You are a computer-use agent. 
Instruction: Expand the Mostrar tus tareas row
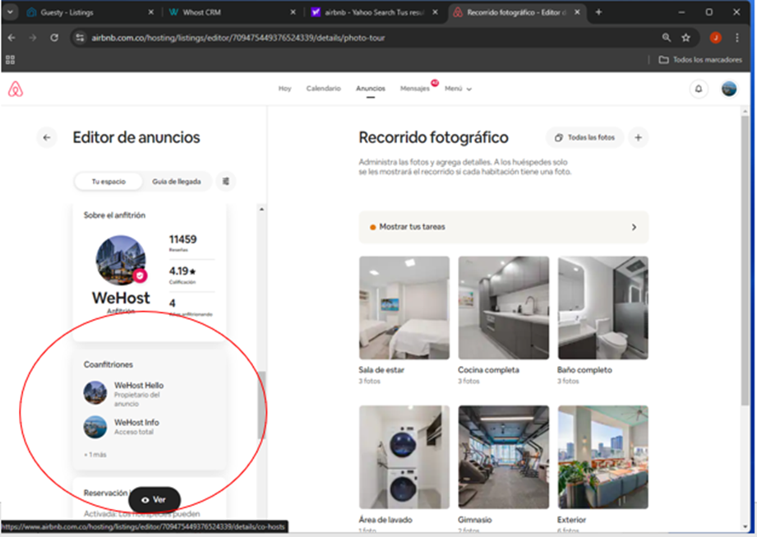(x=504, y=227)
